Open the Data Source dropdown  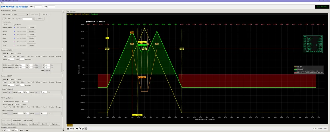(x=20, y=14)
